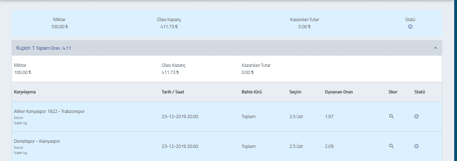Screen dimensions: 457x161
Task: Select the Denizlispor - Alanyaspor match
Action: pyautogui.click(x=37, y=141)
